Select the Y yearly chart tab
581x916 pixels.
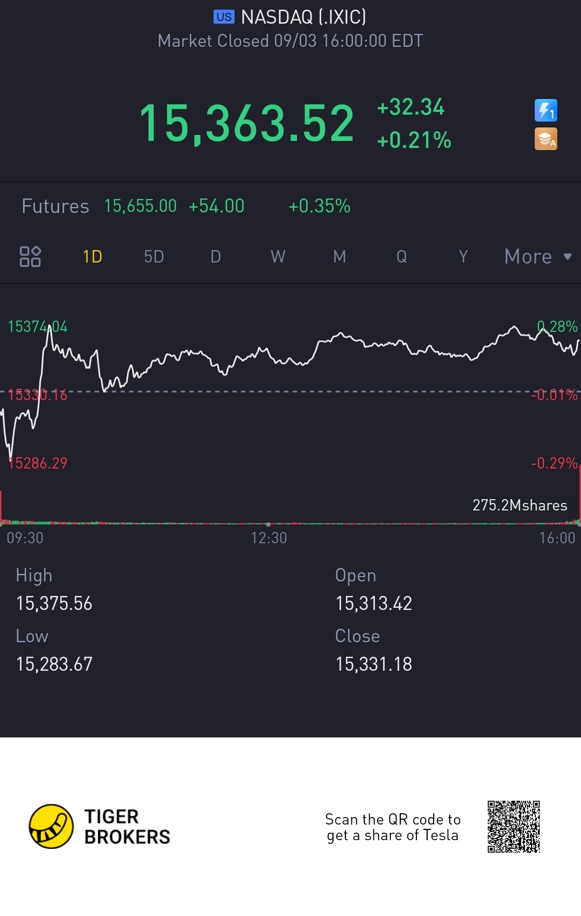click(x=463, y=257)
